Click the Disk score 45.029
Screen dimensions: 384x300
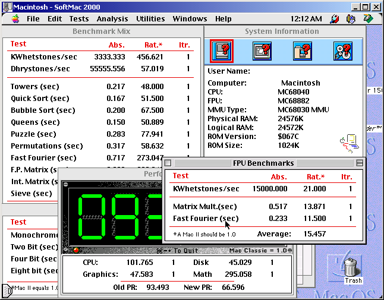click(x=240, y=263)
